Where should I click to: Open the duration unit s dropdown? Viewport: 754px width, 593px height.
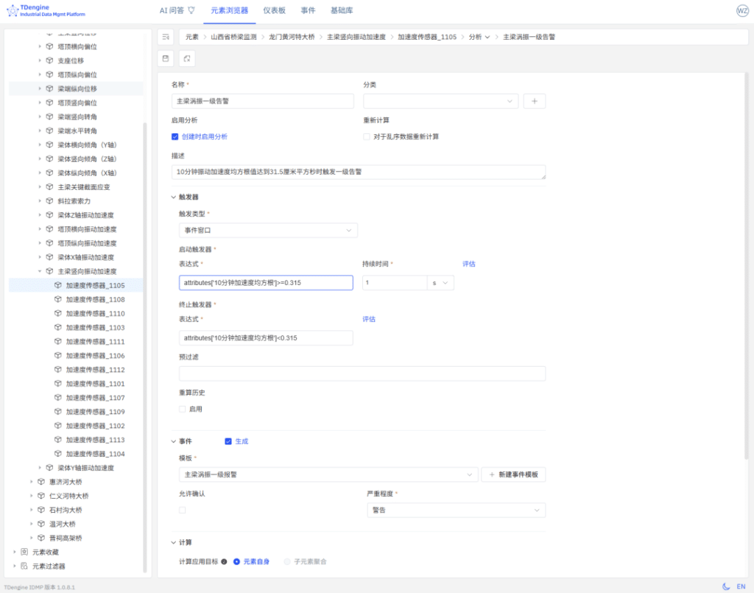tap(440, 283)
